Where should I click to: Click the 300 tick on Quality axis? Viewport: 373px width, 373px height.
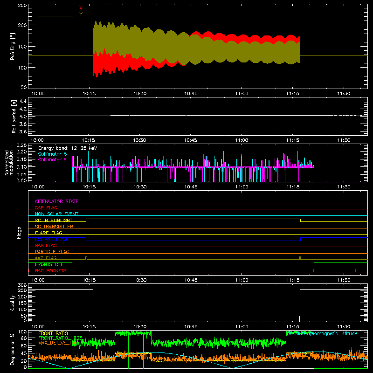click(22, 285)
